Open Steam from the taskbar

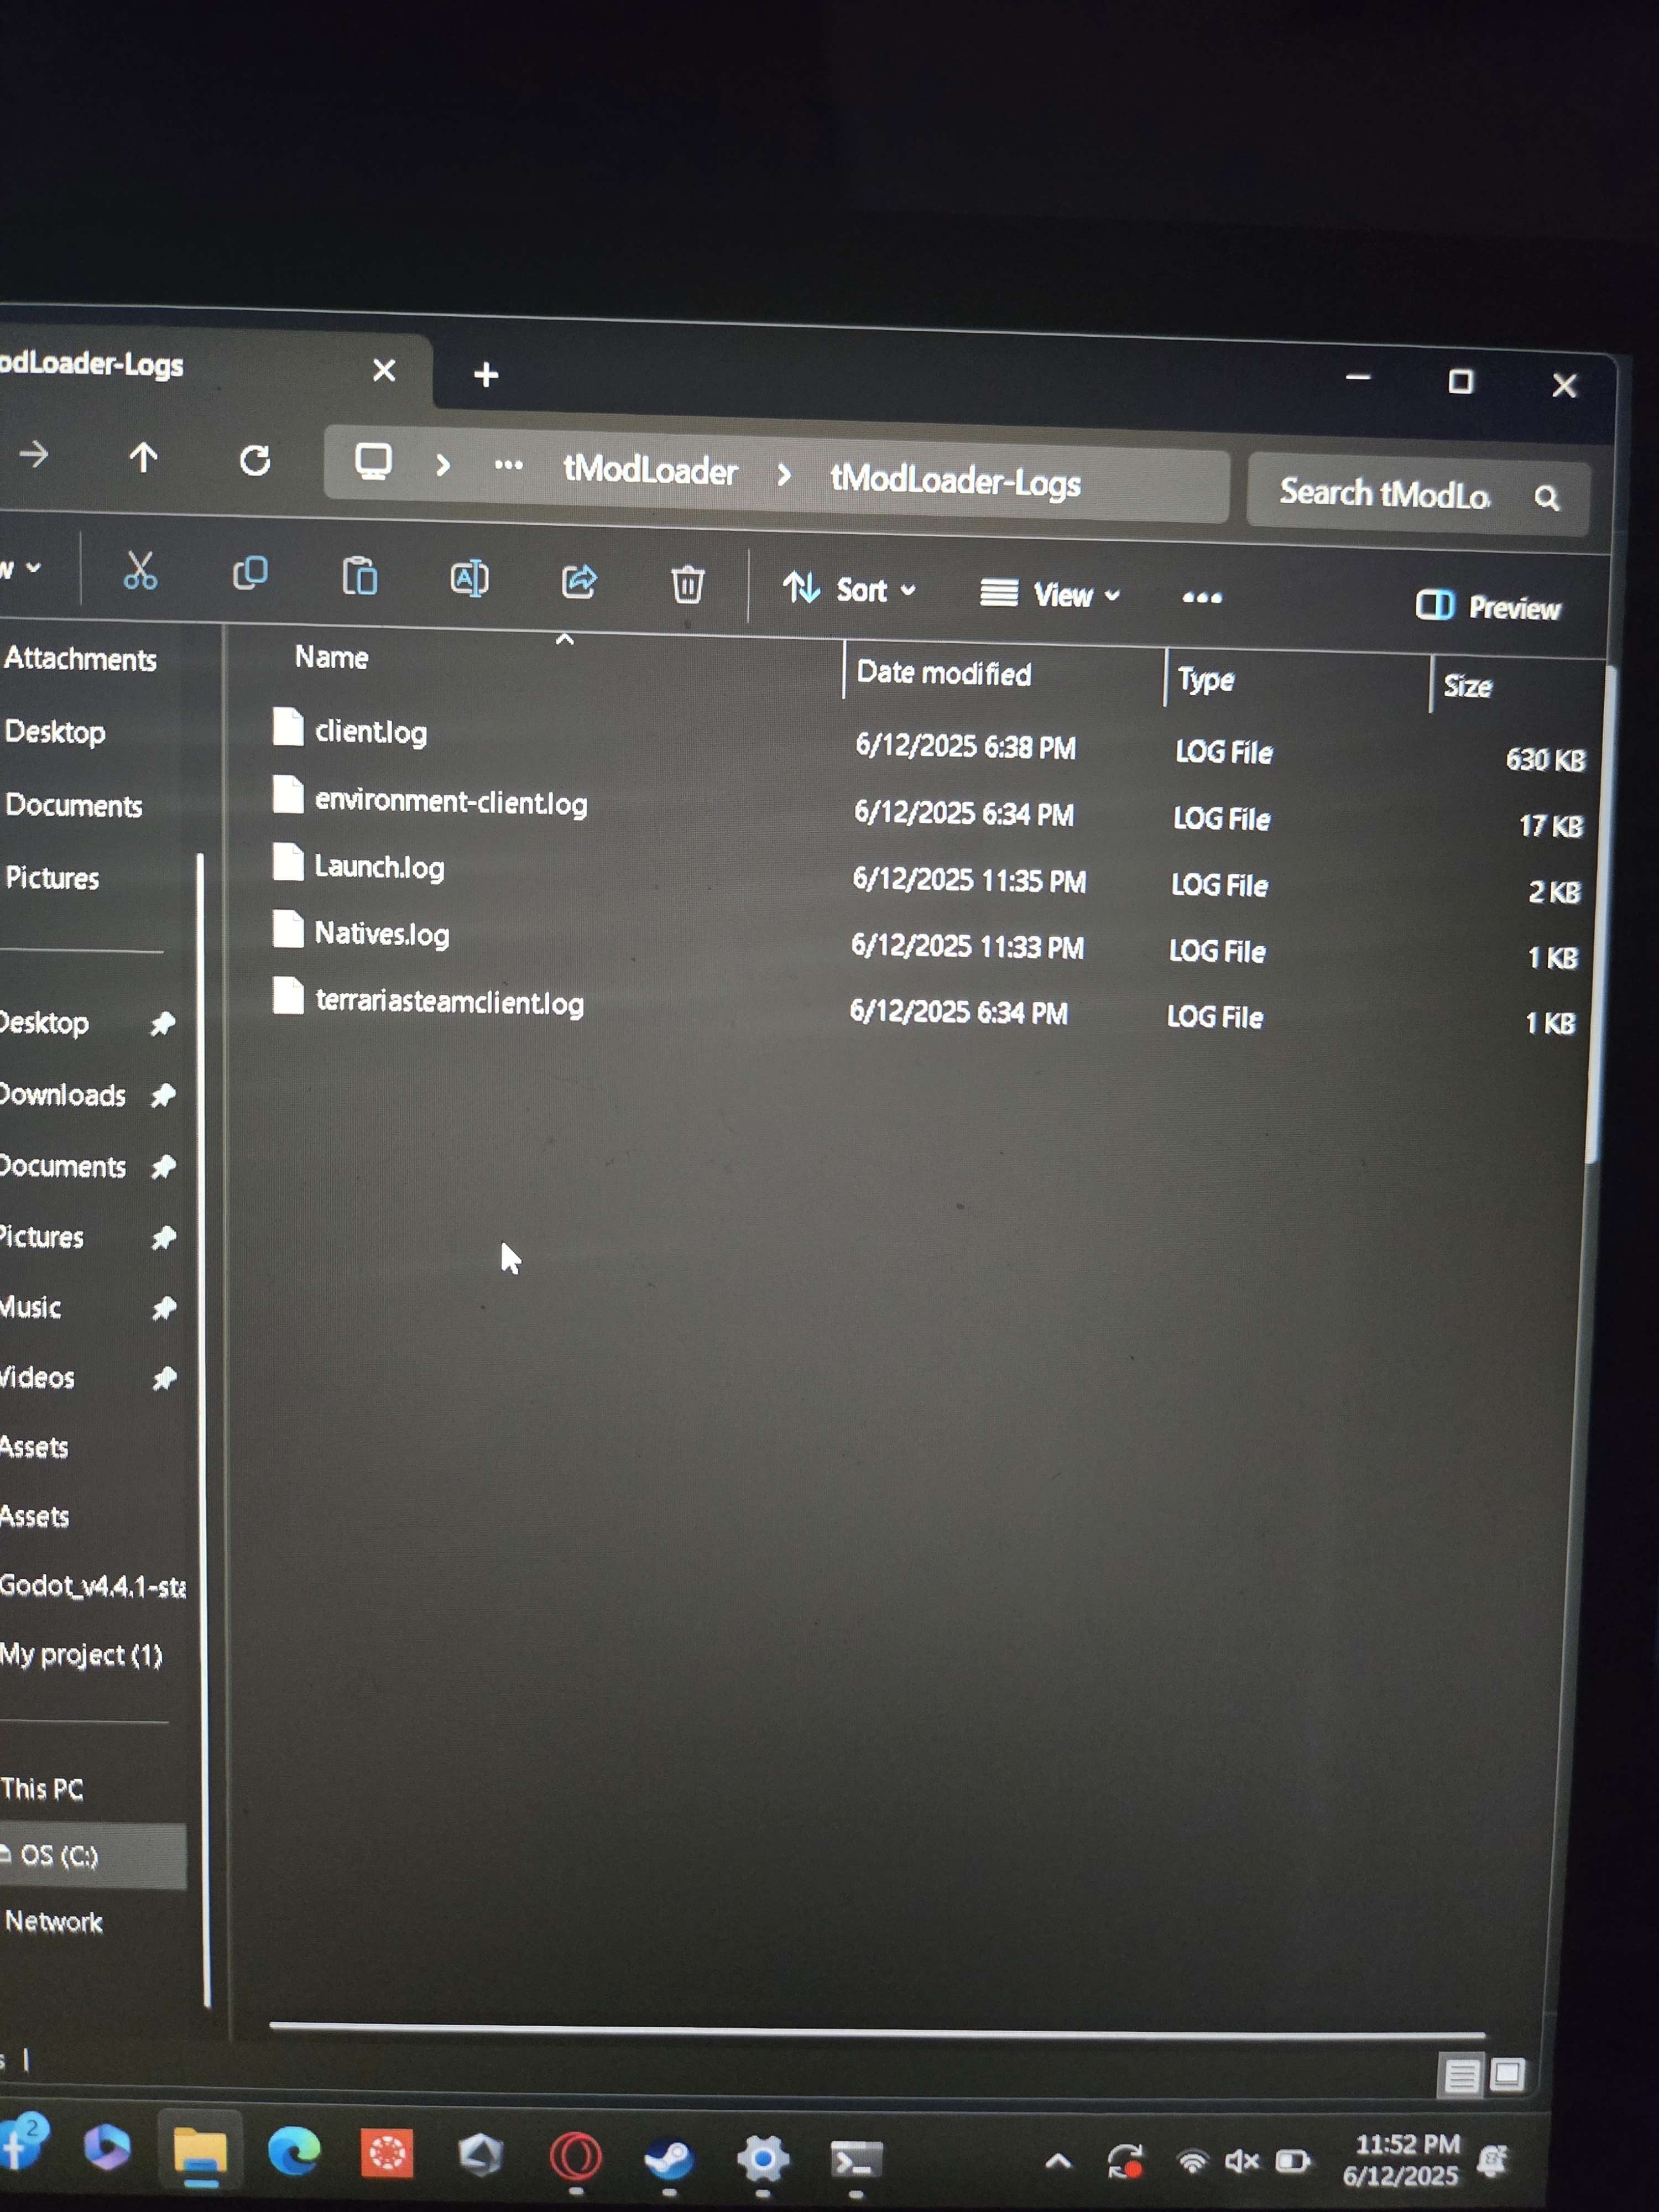pyautogui.click(x=669, y=2158)
